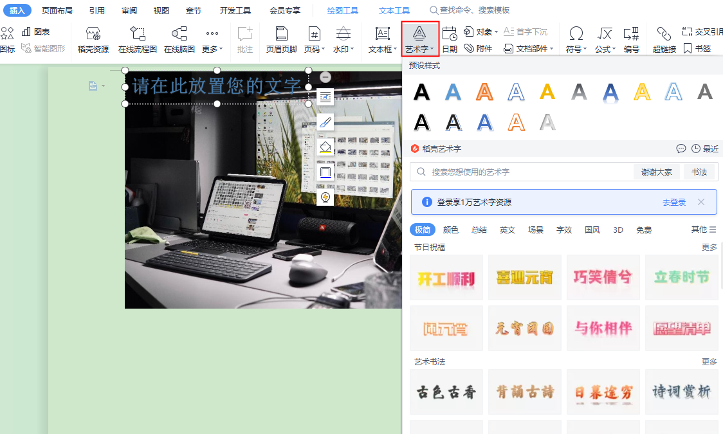Image resolution: width=723 pixels, height=434 pixels.
Task: Switch to 审阅 ribbon tab
Action: 129,10
